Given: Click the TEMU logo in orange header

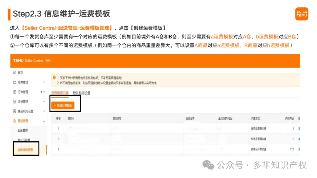Looking at the screenshot, I should pyautogui.click(x=18, y=61).
